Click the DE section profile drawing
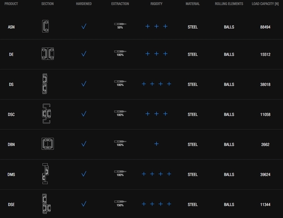The height and width of the screenshot is (218, 283). (47, 54)
